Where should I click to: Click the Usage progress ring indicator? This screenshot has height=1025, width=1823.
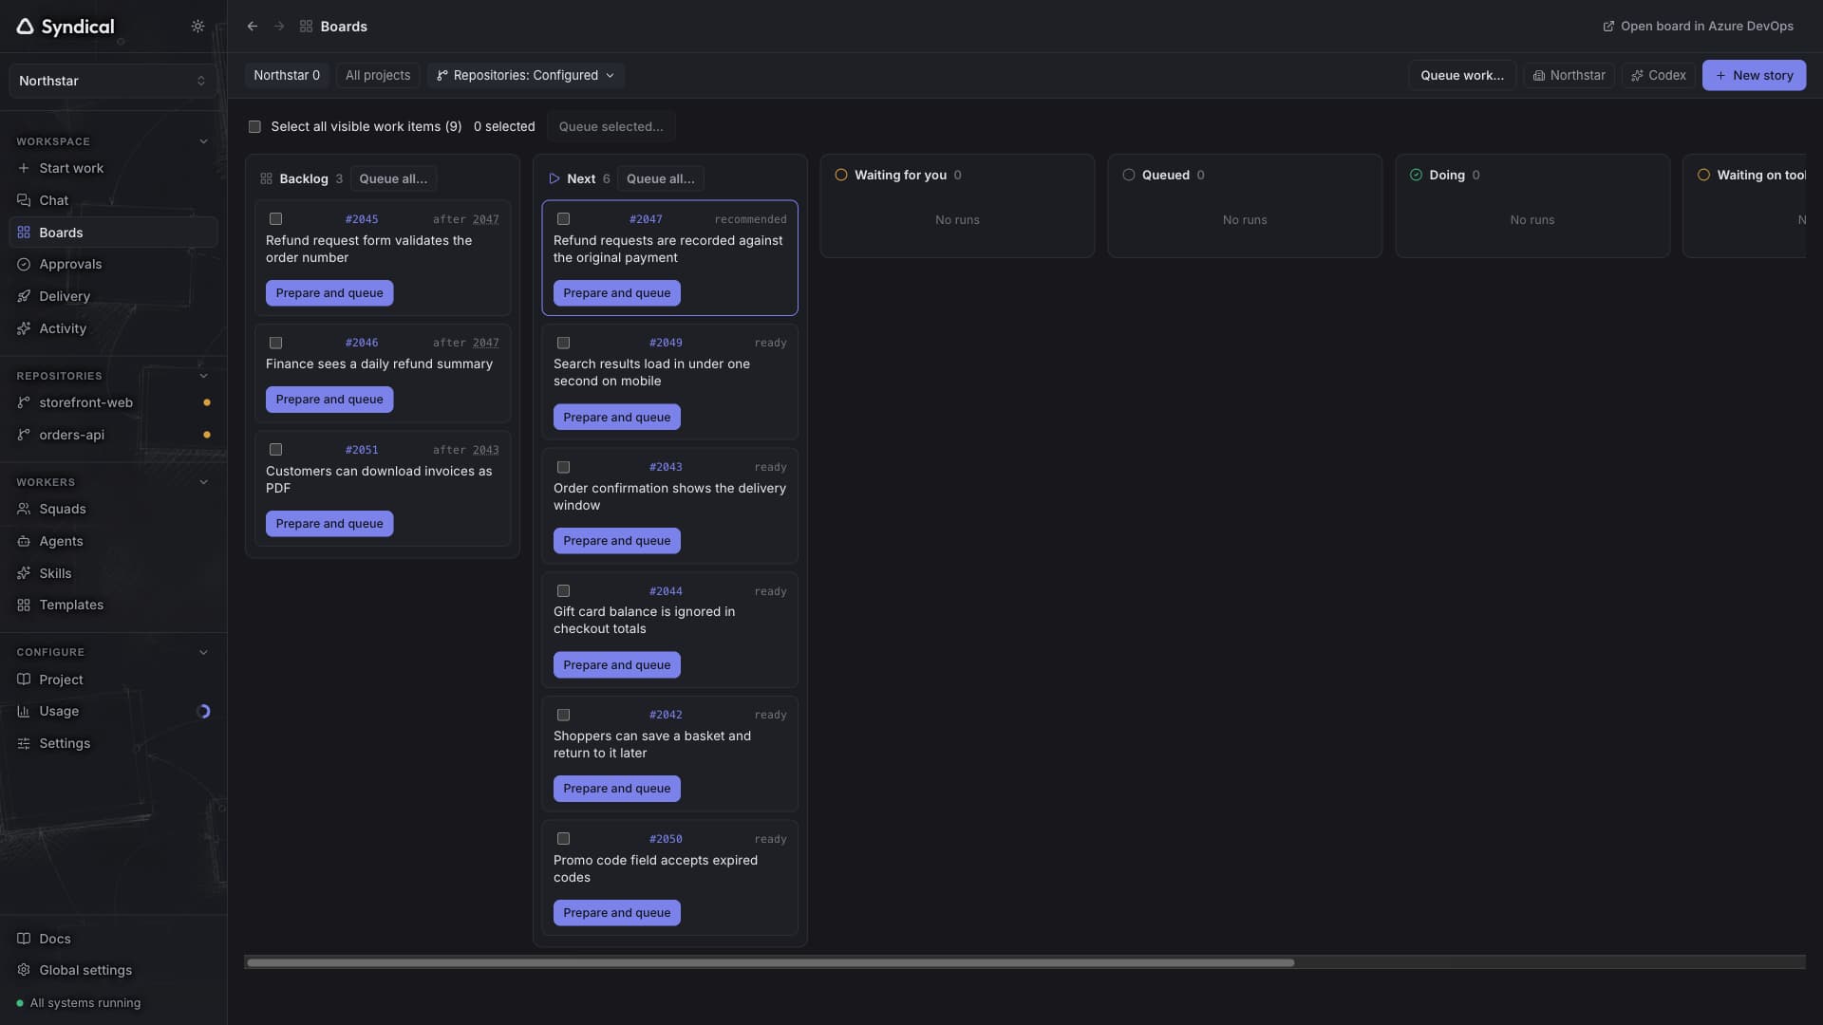[x=203, y=711]
